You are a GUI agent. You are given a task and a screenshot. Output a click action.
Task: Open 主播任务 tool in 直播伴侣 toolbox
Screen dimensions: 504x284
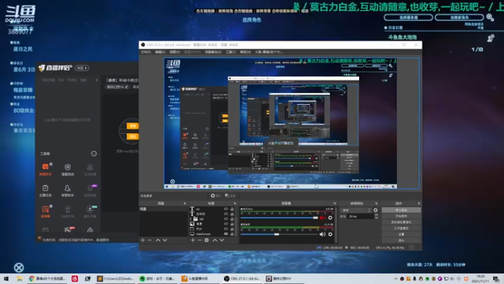45,191
